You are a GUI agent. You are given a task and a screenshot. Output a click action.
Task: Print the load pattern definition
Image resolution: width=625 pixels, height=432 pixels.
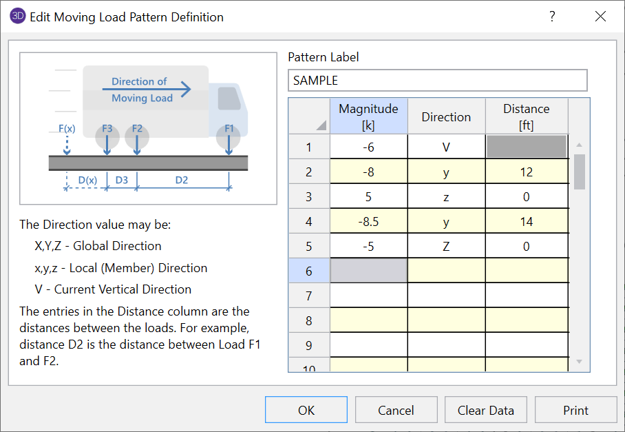pyautogui.click(x=575, y=410)
